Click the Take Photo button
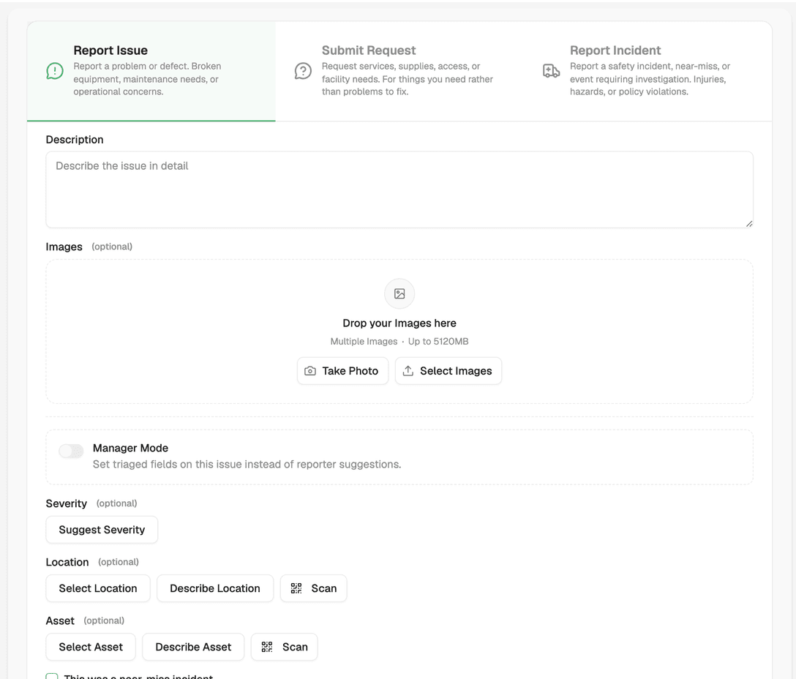 (342, 371)
